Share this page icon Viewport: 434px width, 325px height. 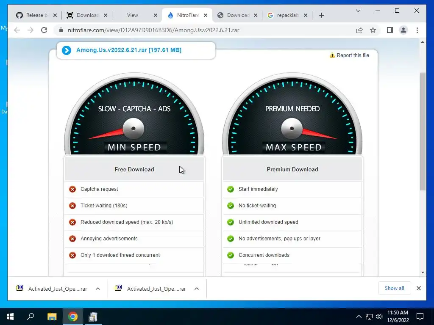point(359,30)
